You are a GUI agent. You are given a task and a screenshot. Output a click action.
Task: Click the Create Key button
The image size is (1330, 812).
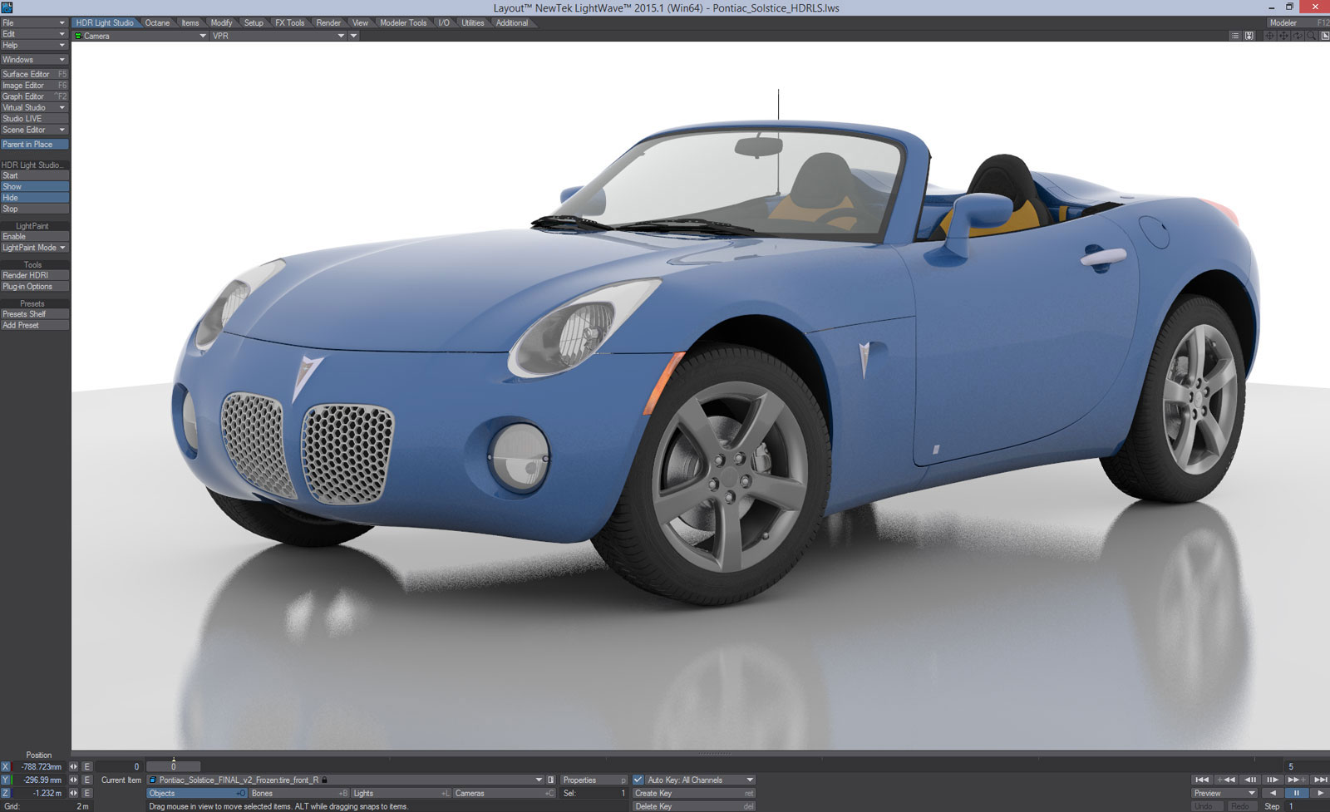[694, 793]
